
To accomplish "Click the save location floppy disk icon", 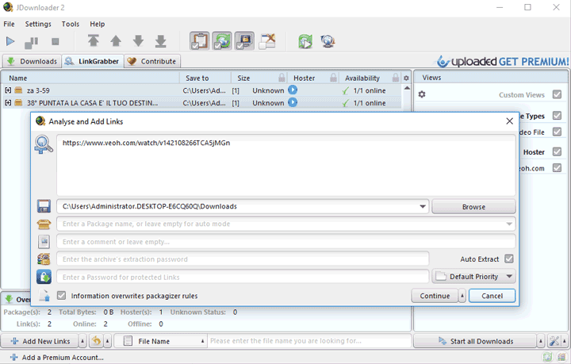I will pos(44,206).
